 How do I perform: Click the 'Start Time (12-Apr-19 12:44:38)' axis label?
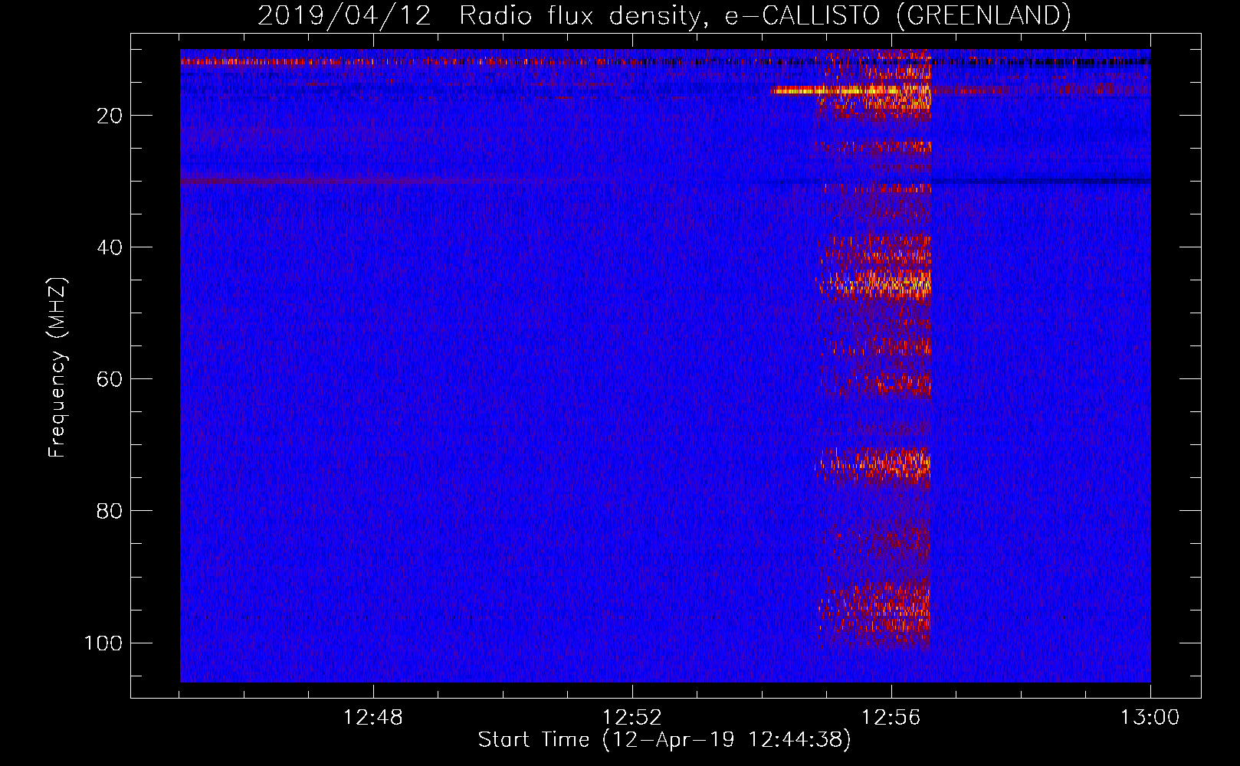664,740
